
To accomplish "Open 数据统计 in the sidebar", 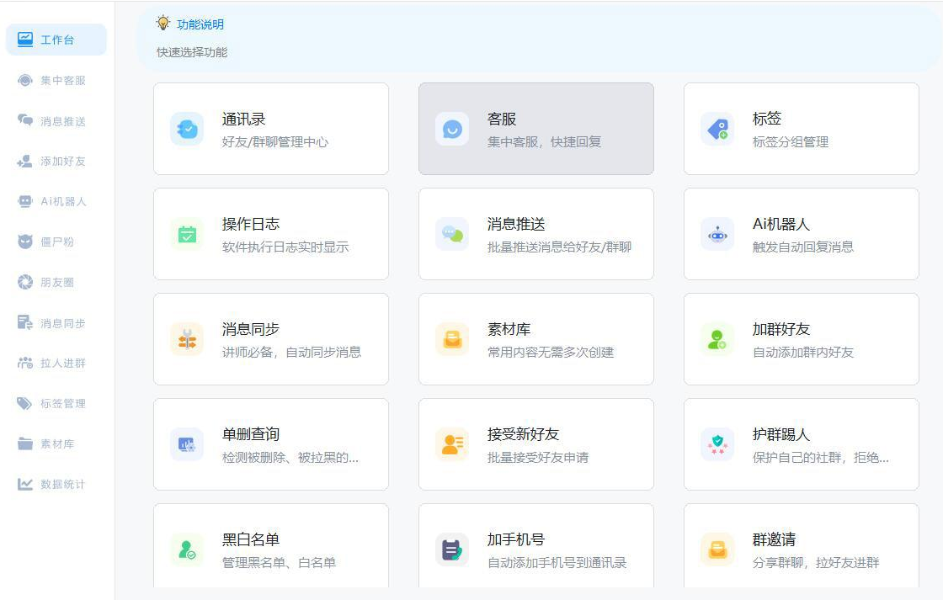I will tap(56, 485).
